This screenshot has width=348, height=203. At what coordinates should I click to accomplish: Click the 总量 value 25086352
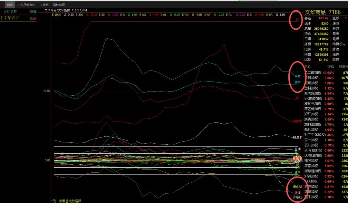pos(321,29)
